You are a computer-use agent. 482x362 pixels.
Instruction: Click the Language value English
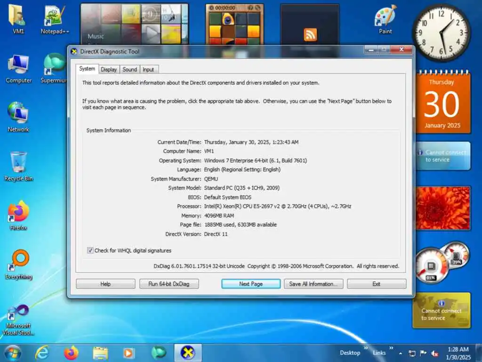click(x=242, y=170)
